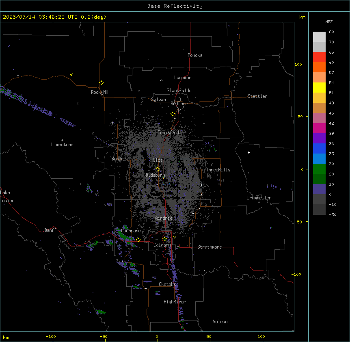
Task: Click the Vulcan city label
Action: pos(220,322)
